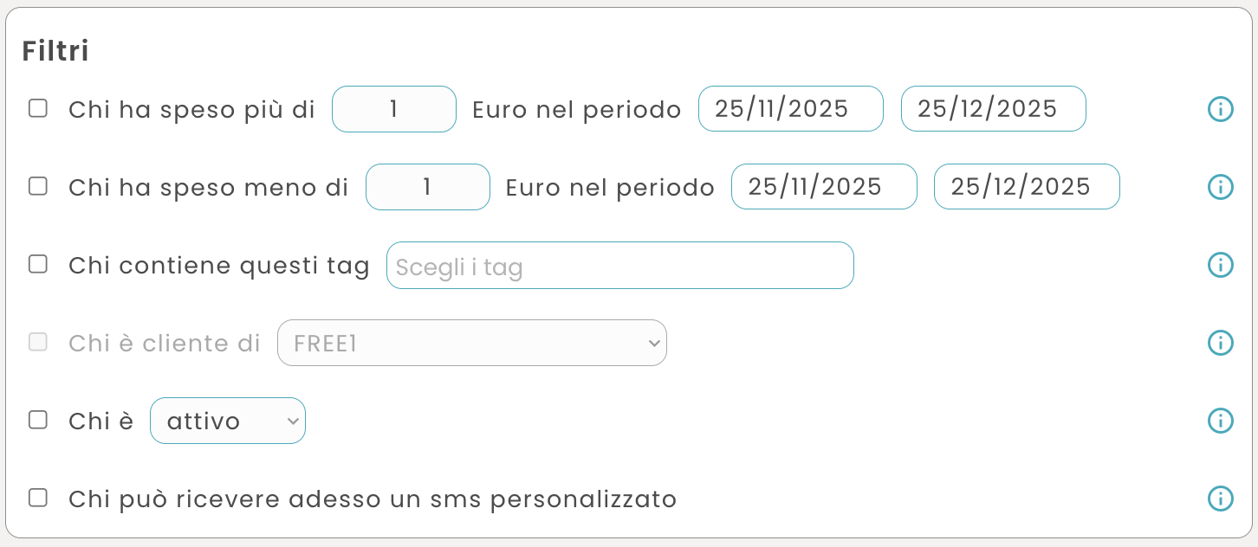Select start date of 'speso più di' period

(x=790, y=109)
